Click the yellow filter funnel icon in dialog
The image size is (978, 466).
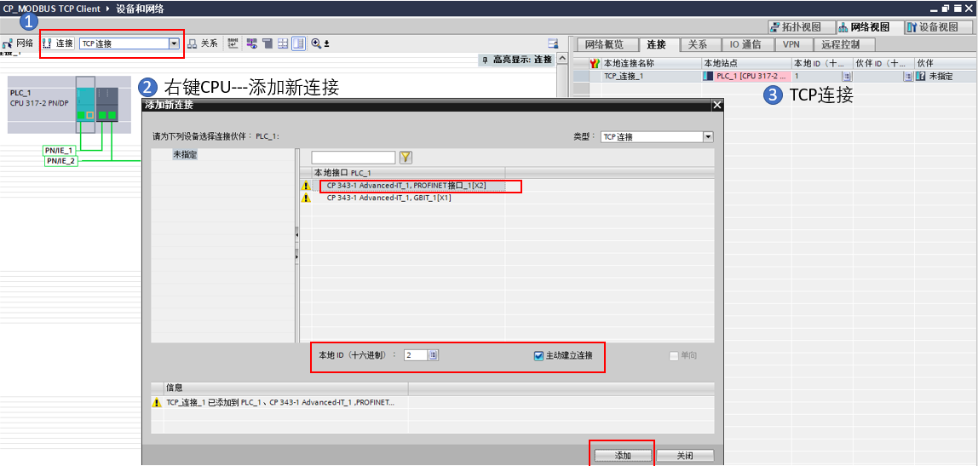point(406,158)
